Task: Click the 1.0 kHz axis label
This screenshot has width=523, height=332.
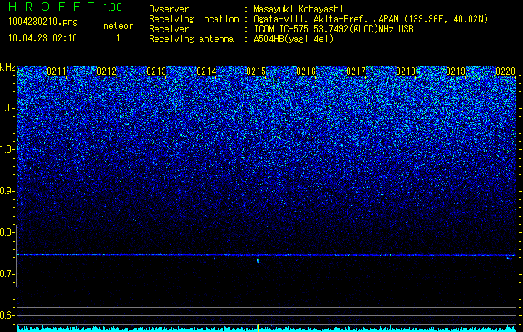Action: (7, 149)
